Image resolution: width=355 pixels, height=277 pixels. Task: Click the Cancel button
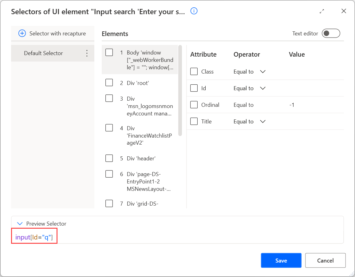tap(325, 260)
